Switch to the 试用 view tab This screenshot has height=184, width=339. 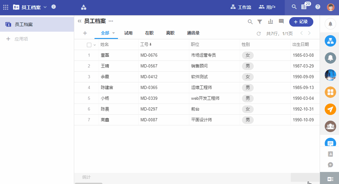(128, 33)
